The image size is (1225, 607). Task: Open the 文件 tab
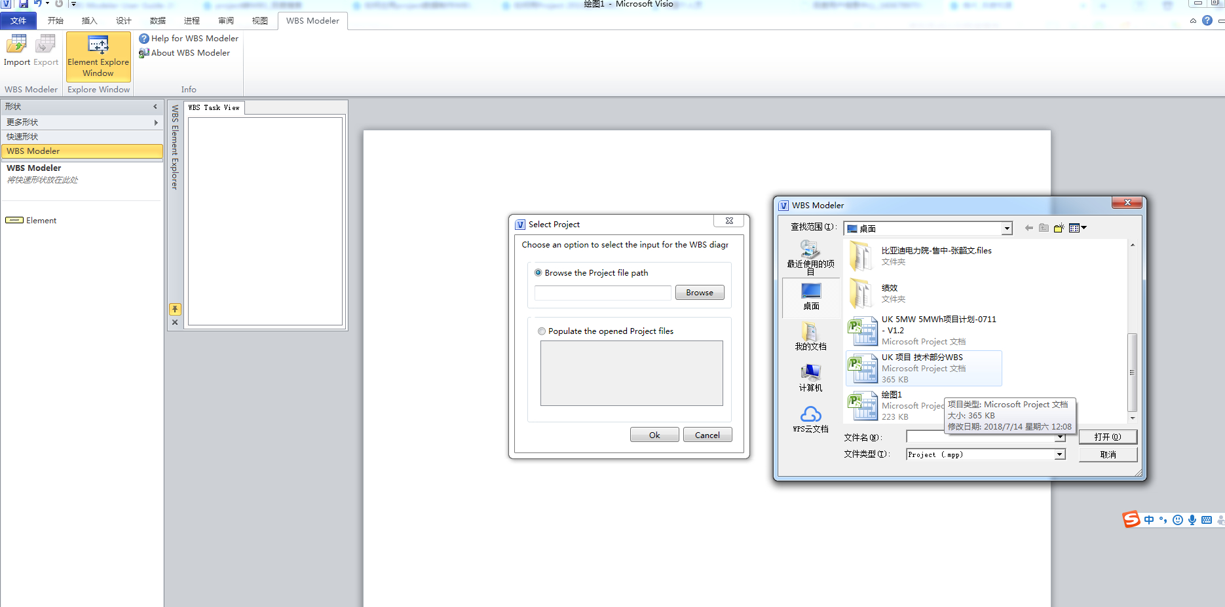tap(18, 21)
